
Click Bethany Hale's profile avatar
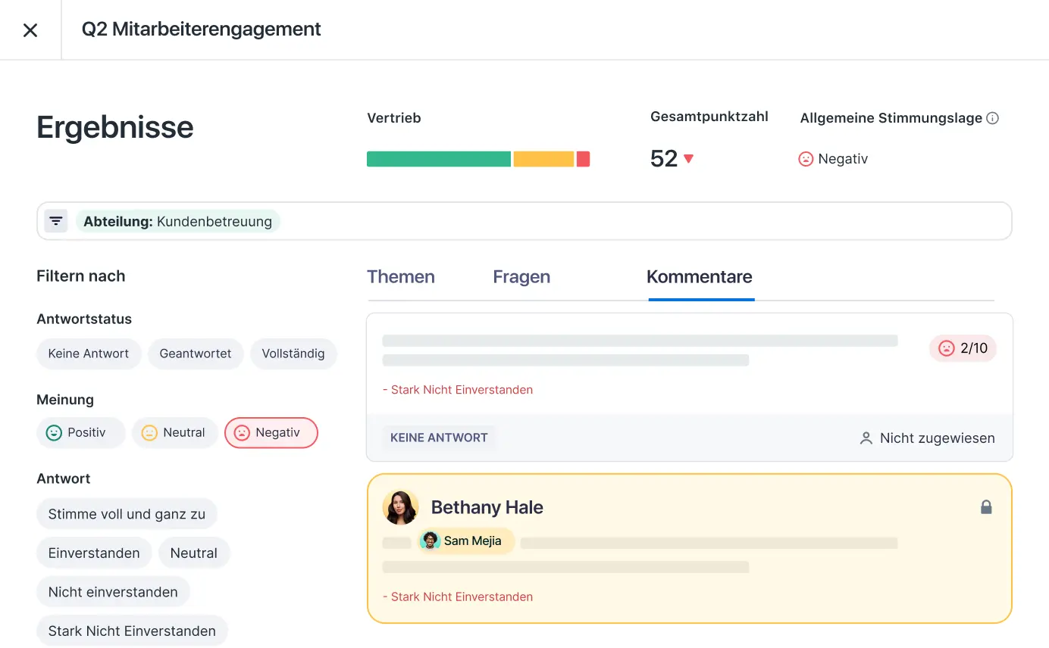pos(400,507)
